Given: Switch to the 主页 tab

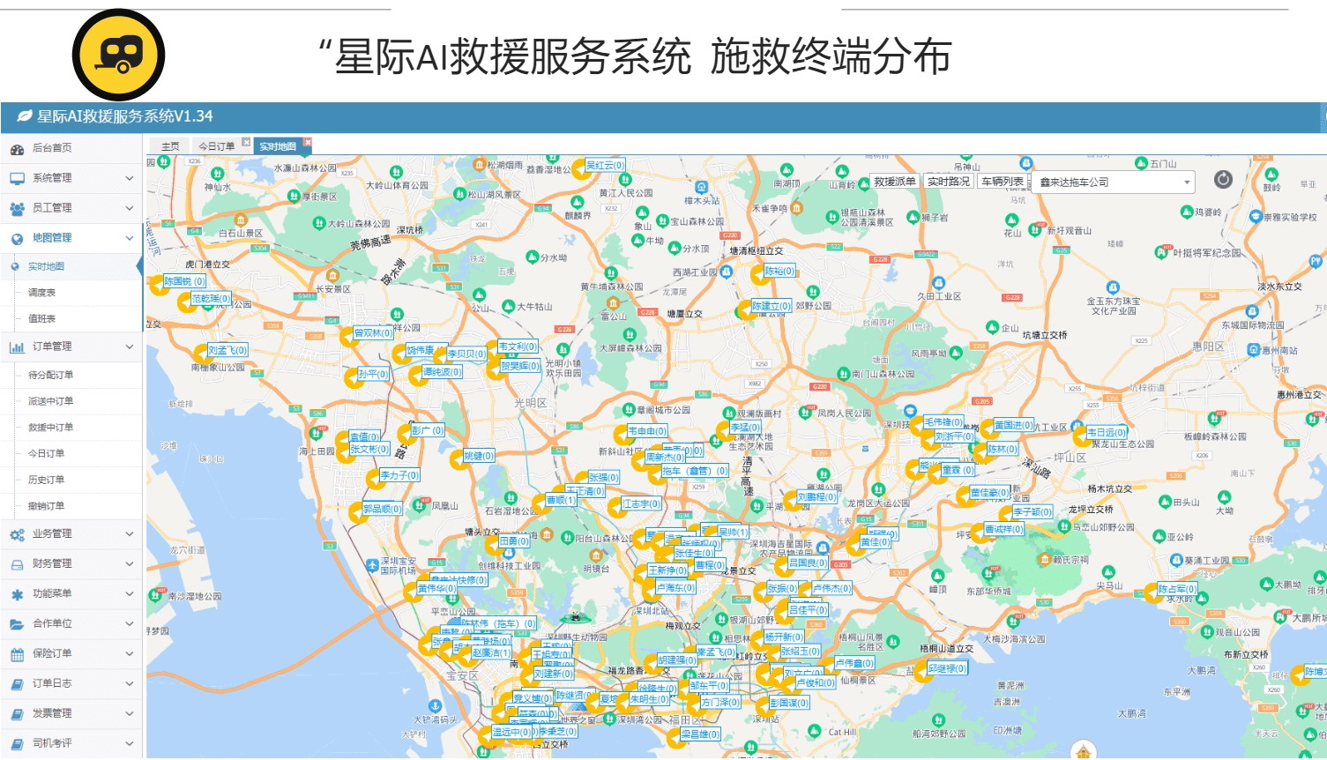Looking at the screenshot, I should (x=170, y=146).
